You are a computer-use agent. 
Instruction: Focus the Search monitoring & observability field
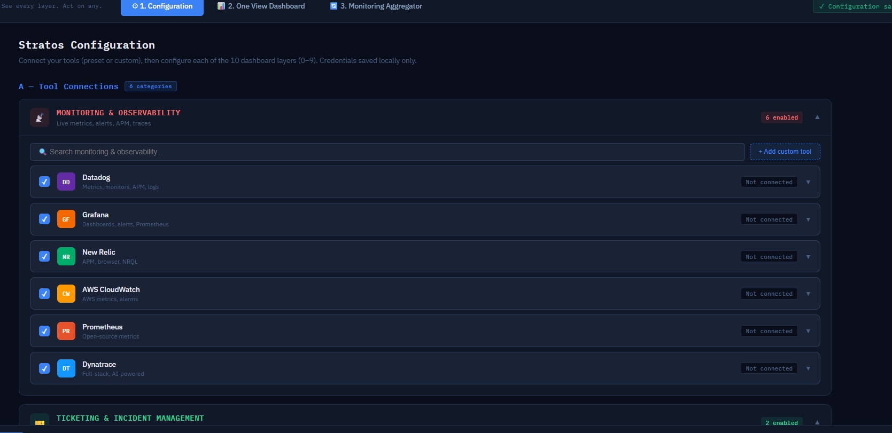tap(387, 152)
